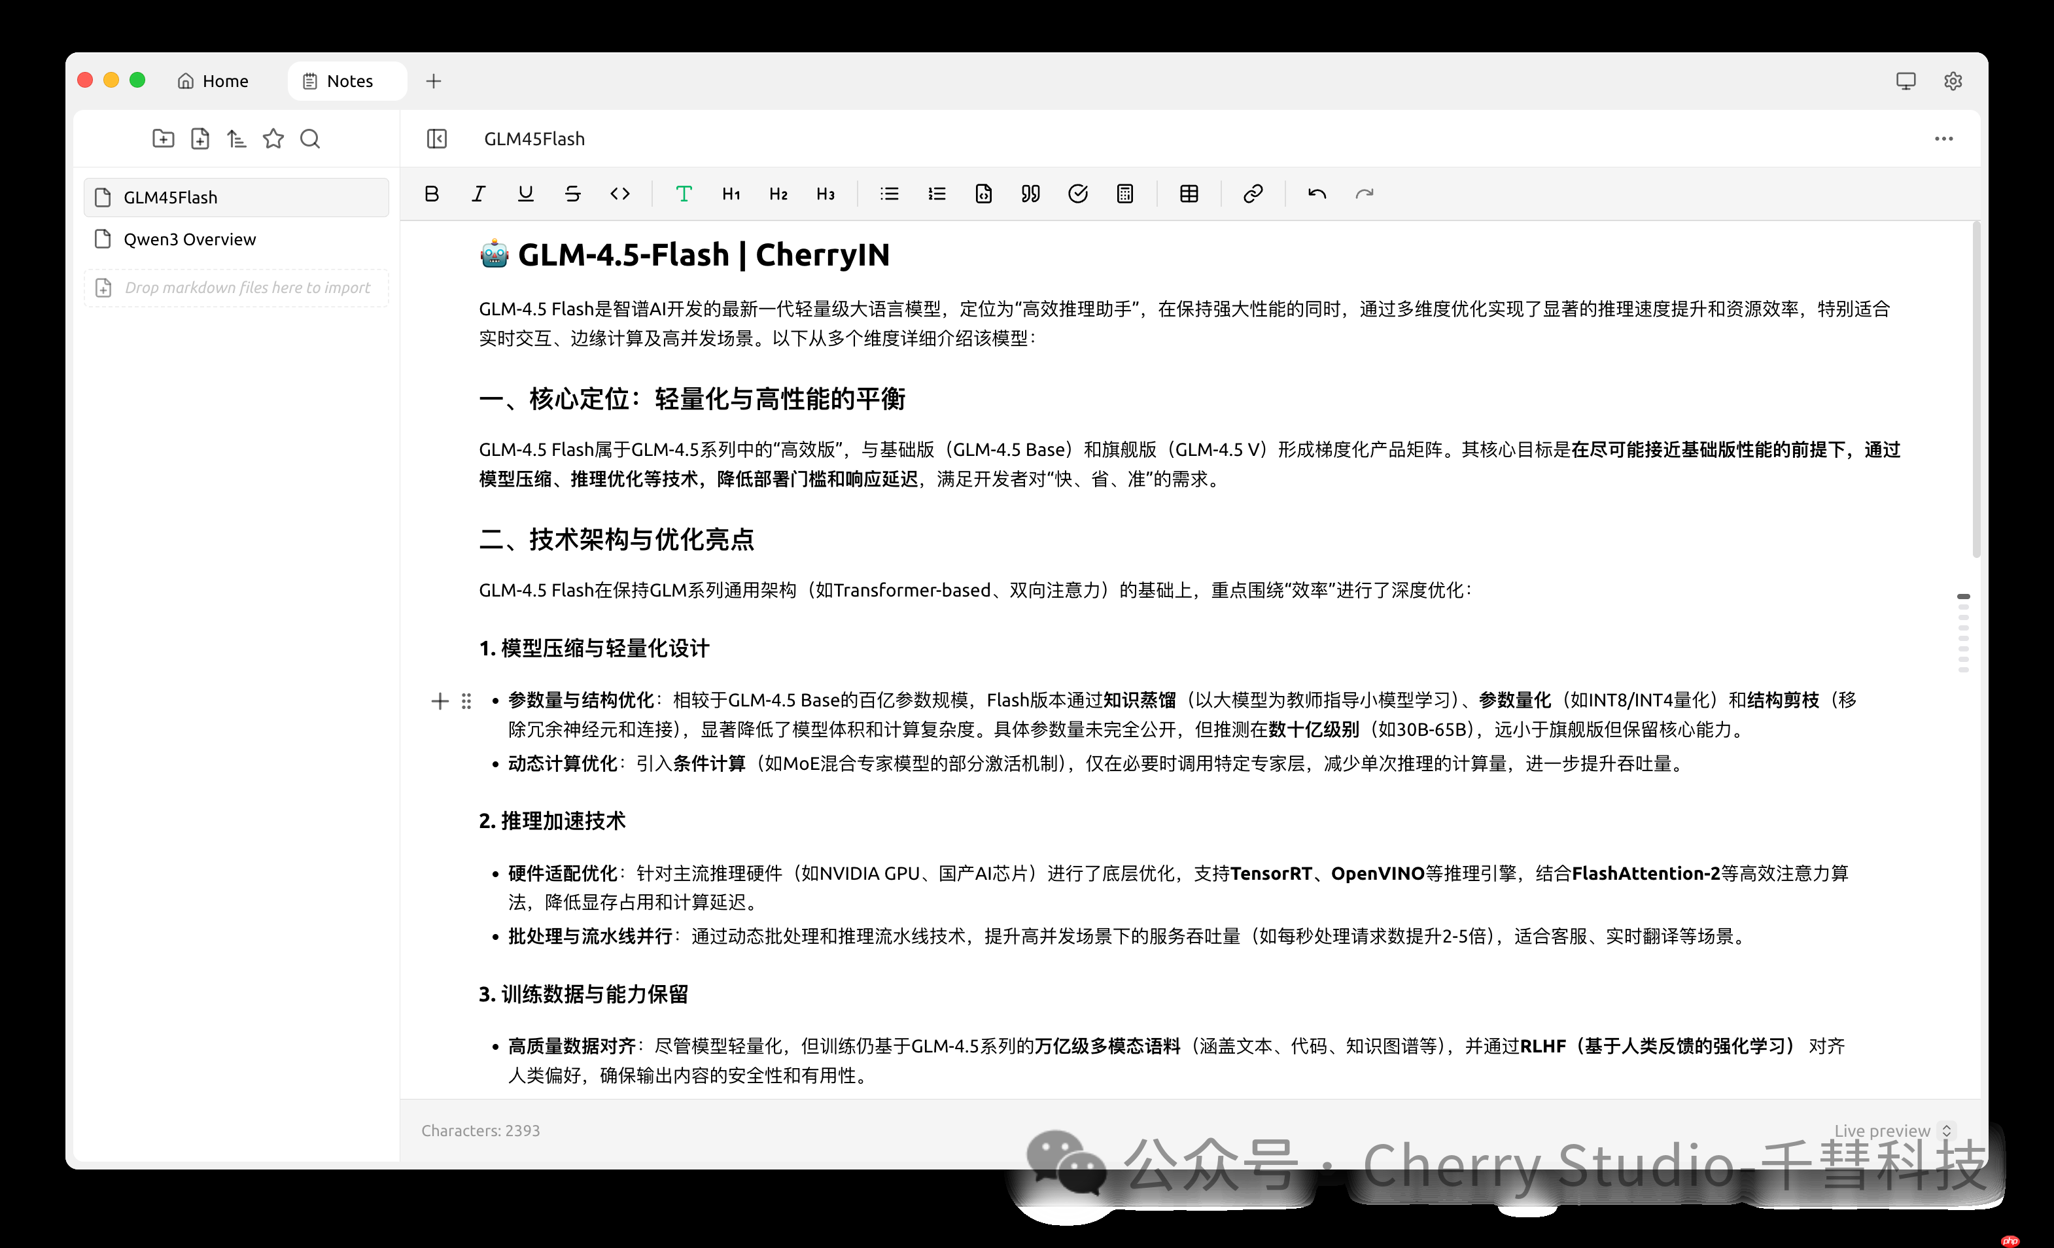Screen dimensions: 2054x1248
Task: Insert a table
Action: click(1189, 194)
